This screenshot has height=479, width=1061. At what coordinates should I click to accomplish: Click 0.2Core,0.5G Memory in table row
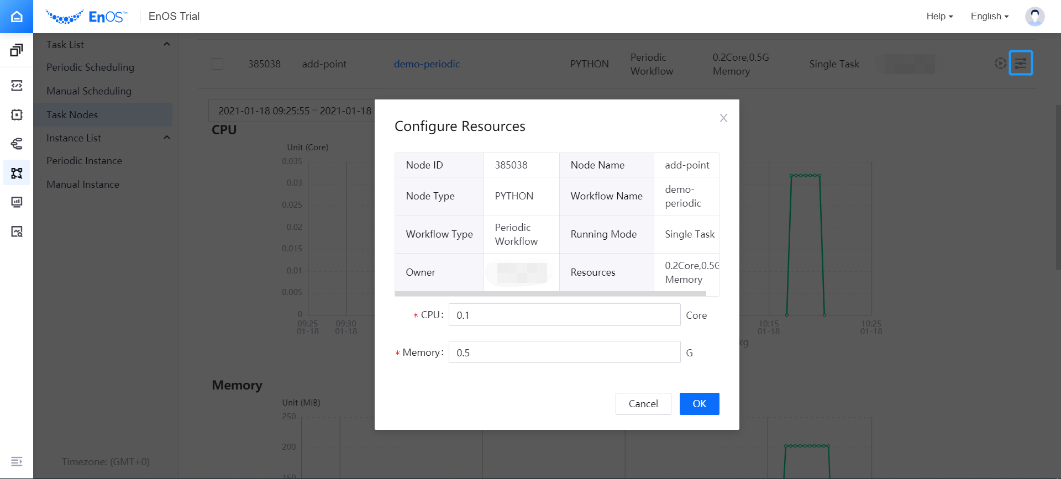(x=740, y=64)
